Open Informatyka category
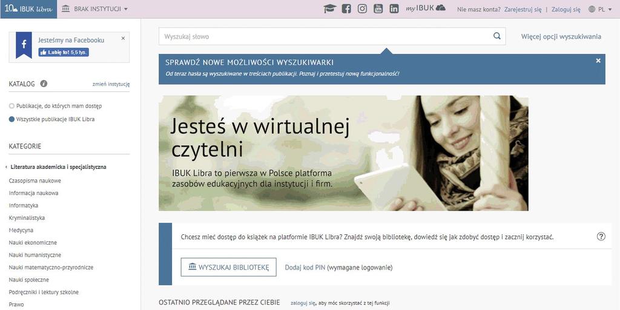This screenshot has width=620, height=310. (x=24, y=206)
